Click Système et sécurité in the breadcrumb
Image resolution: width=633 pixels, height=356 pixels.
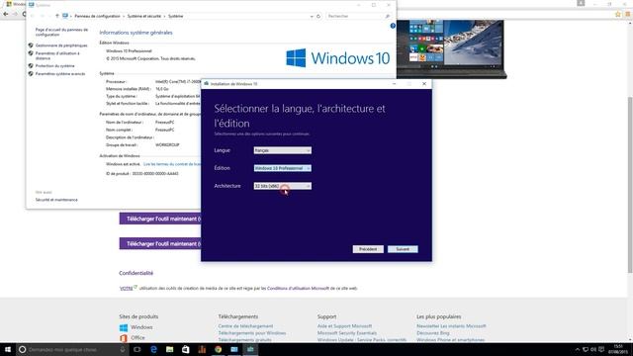click(x=144, y=16)
